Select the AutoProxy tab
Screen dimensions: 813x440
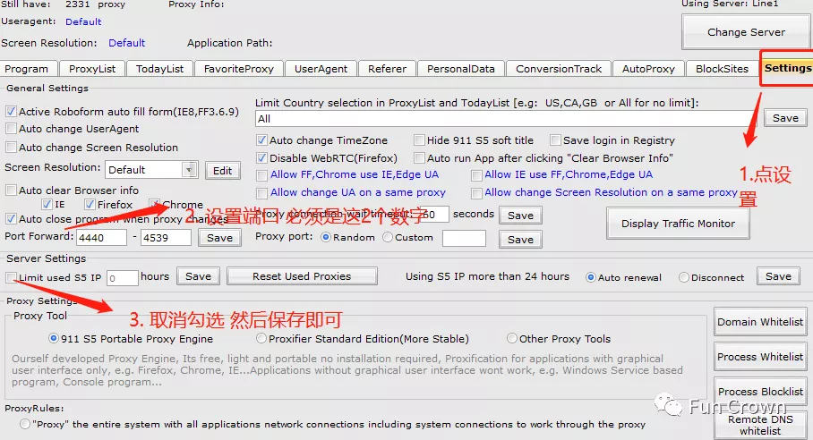[x=648, y=69]
